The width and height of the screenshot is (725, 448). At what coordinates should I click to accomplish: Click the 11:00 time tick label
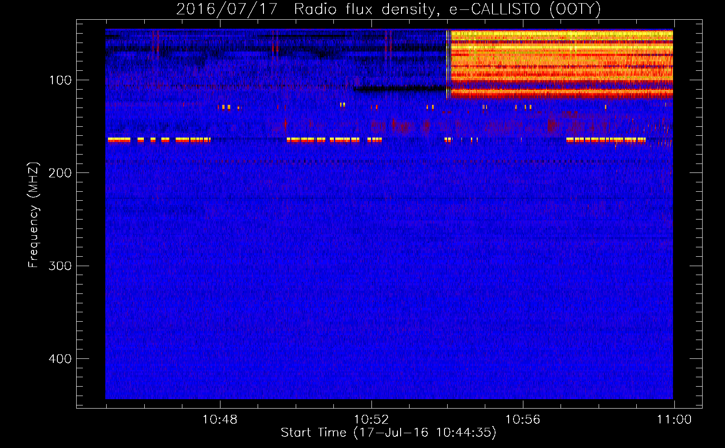click(x=674, y=420)
